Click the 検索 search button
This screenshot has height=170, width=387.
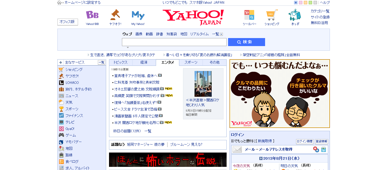coord(246,42)
